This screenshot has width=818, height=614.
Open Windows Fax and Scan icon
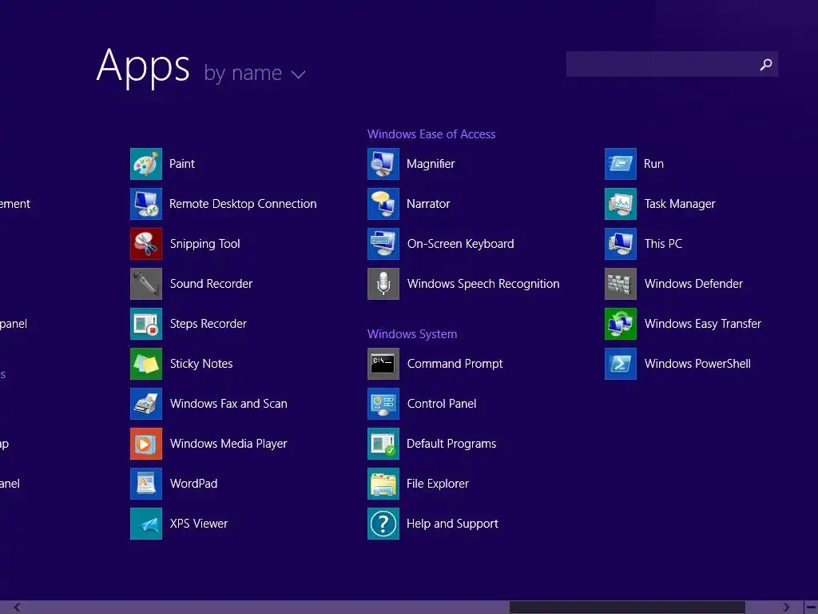(146, 404)
